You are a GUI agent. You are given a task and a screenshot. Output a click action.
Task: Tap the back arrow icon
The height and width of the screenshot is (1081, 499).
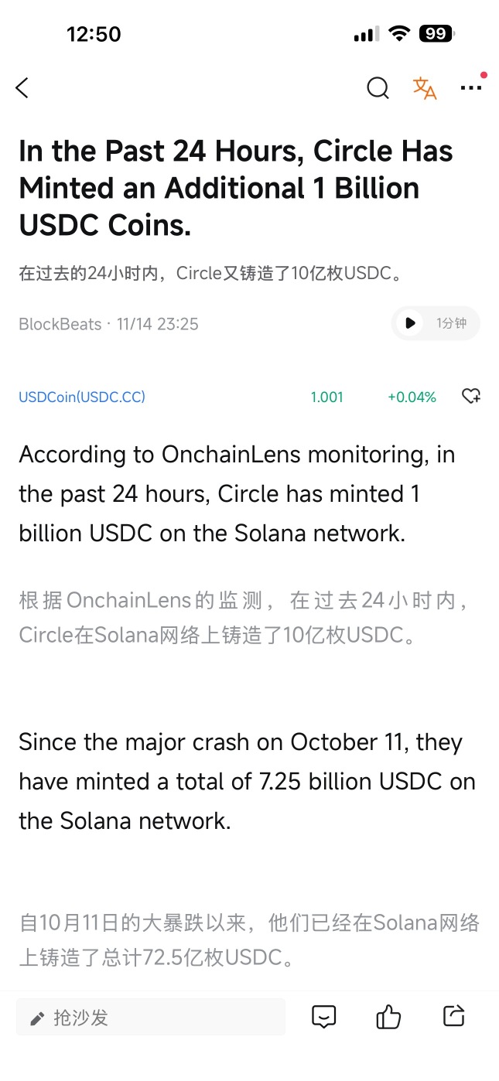coord(22,88)
